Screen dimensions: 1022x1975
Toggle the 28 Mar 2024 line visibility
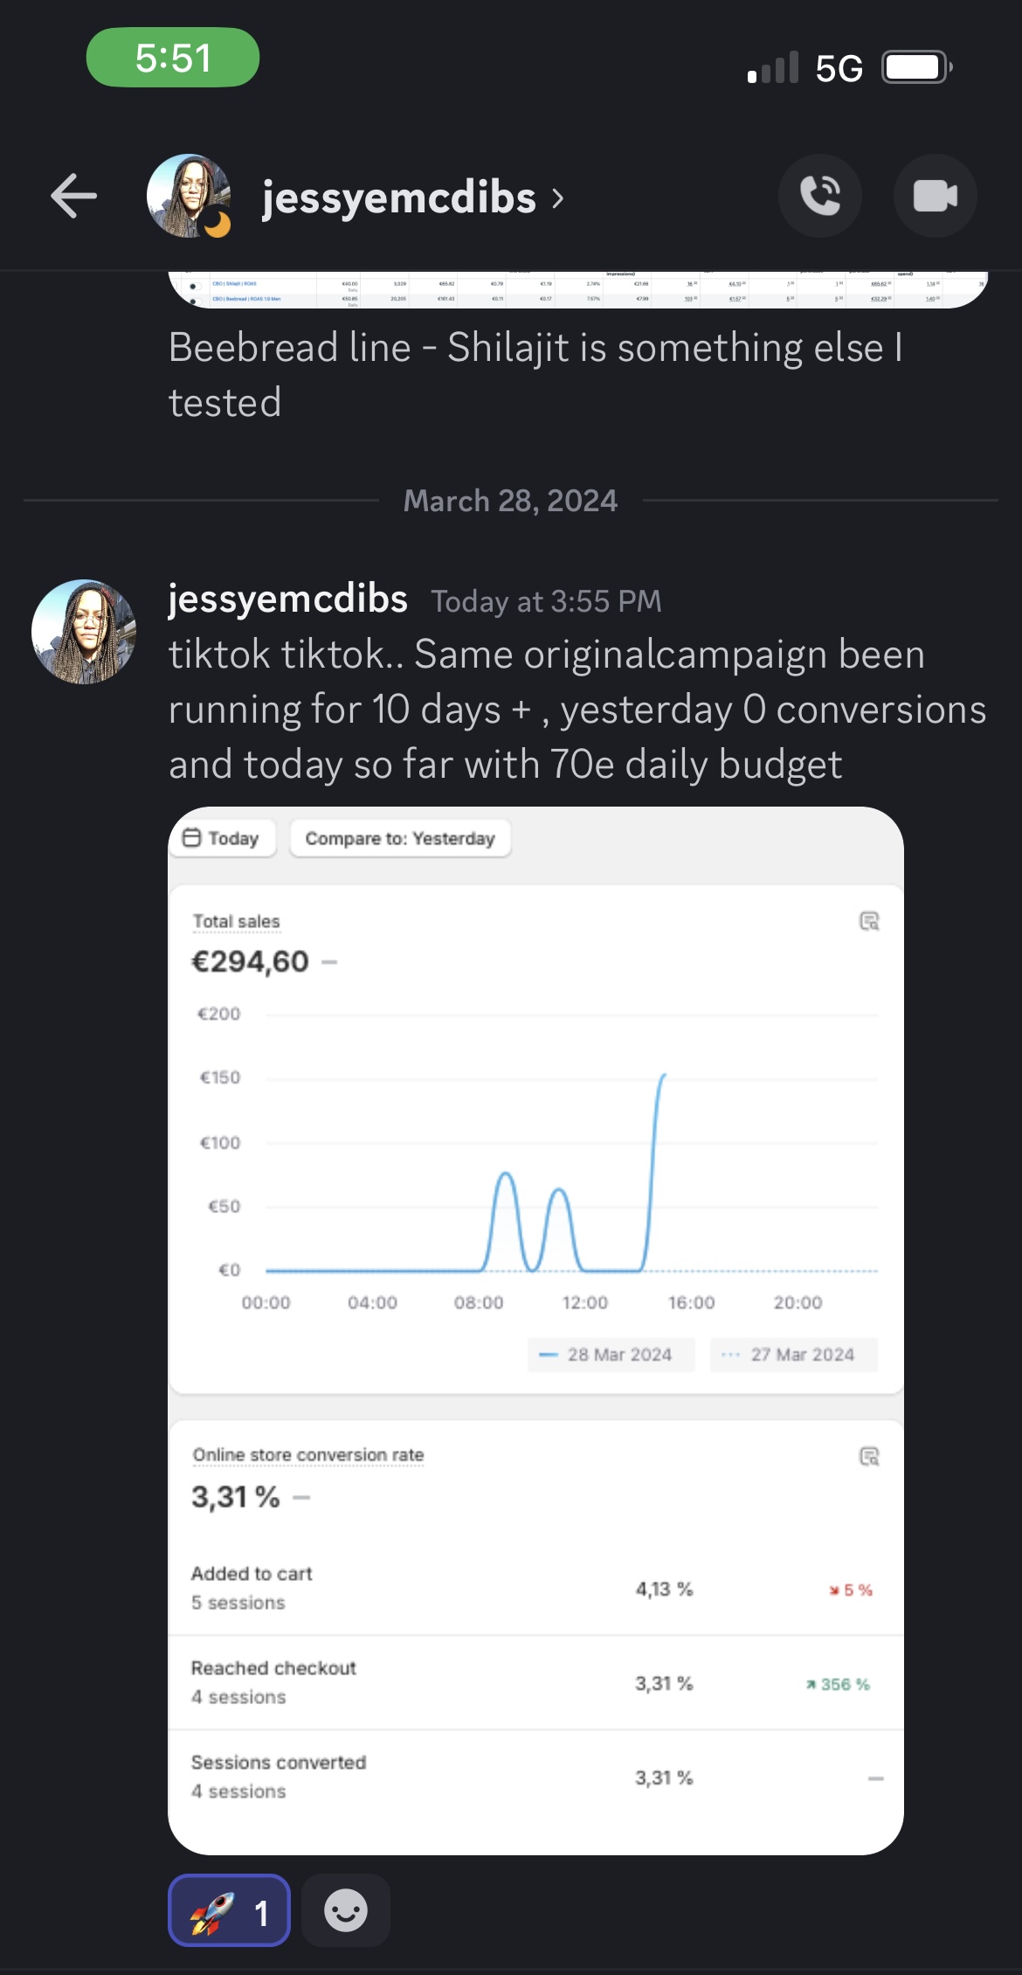click(610, 1355)
